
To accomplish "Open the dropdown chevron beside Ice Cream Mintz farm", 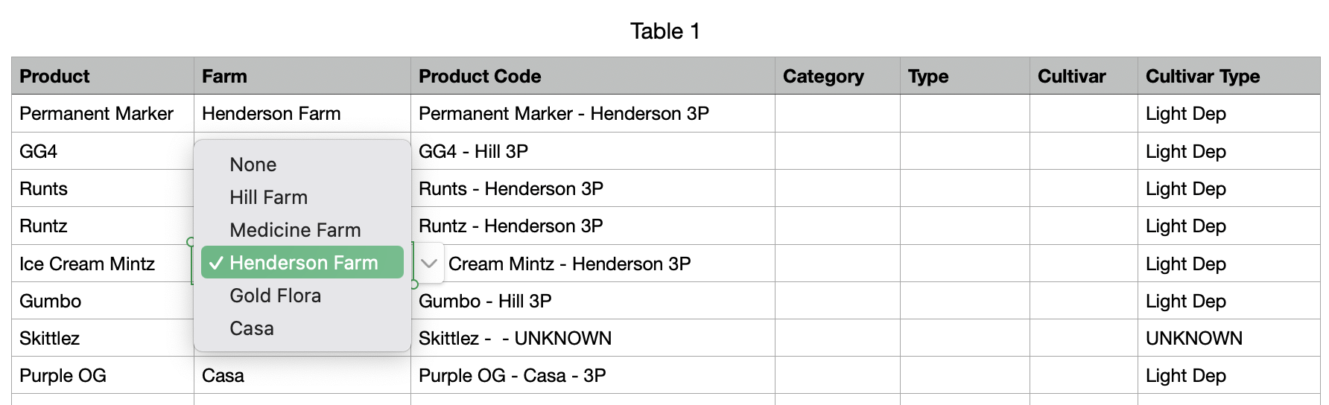I will (429, 263).
